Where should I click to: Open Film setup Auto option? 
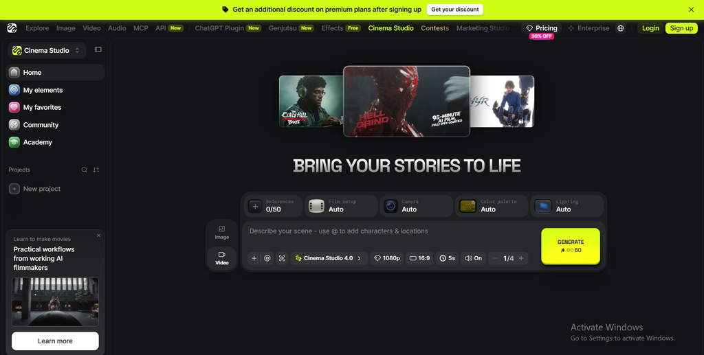[x=341, y=206]
